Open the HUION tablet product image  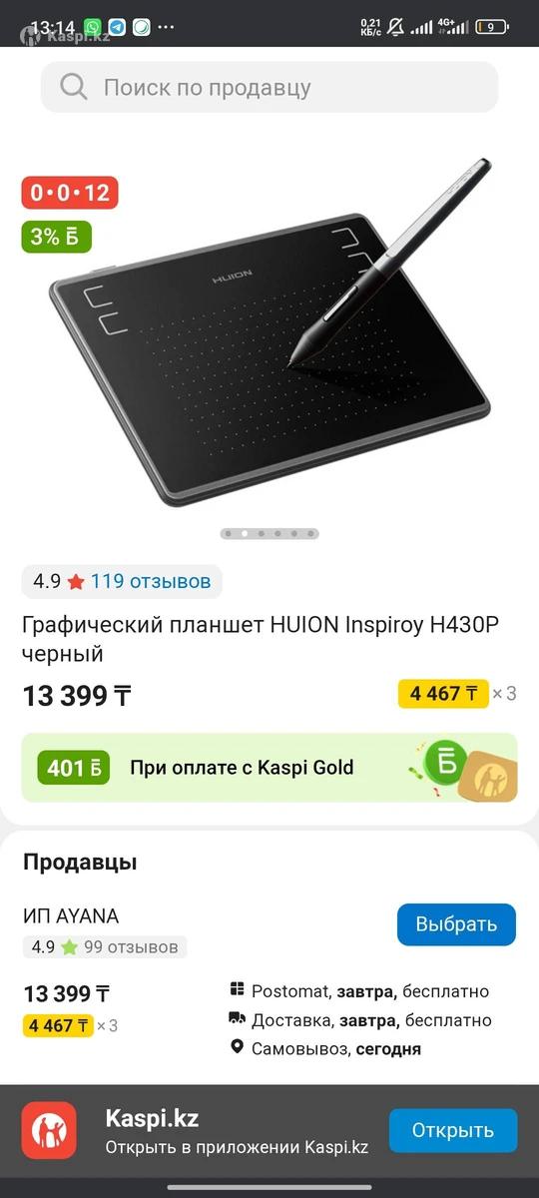pos(269,334)
